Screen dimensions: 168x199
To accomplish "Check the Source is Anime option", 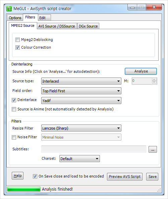I will [14, 109].
